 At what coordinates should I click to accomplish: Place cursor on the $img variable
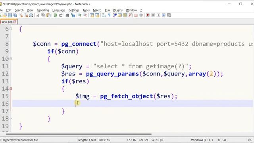[82, 96]
